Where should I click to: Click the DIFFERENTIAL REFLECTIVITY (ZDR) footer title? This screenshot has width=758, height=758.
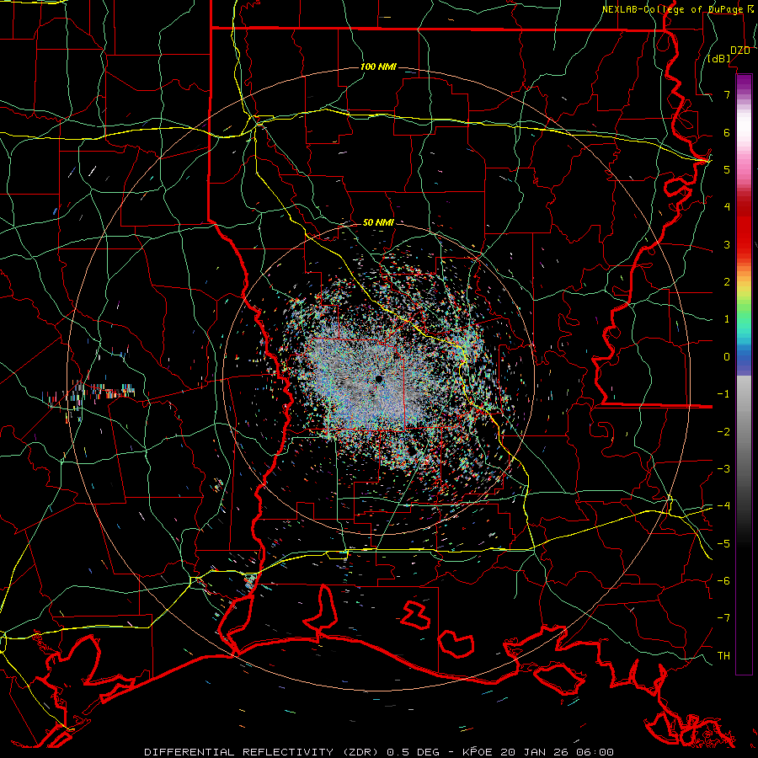tap(263, 752)
